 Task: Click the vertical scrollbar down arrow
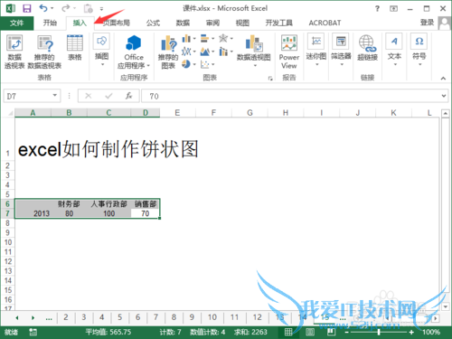pyautogui.click(x=445, y=306)
